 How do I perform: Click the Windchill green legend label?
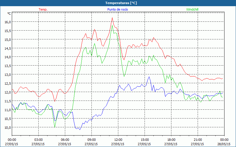click(192, 9)
